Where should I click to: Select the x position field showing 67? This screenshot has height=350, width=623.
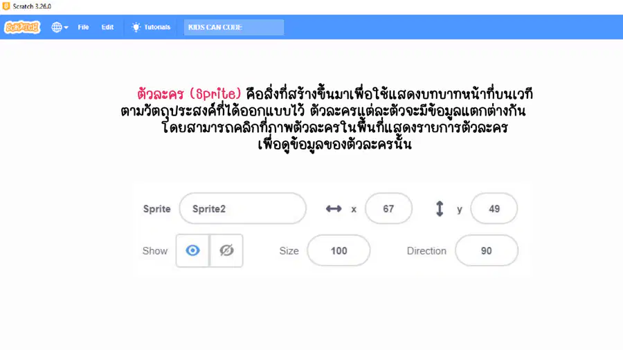[388, 208]
